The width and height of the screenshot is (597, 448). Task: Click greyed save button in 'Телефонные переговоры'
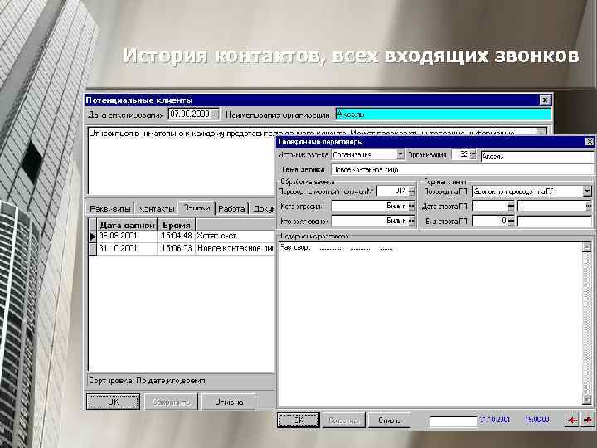344,420
